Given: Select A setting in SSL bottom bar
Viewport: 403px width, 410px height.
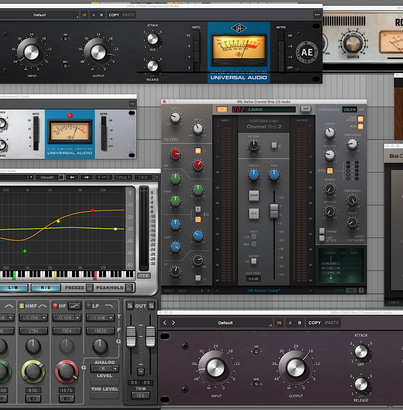Looking at the screenshot, I should click(202, 291).
